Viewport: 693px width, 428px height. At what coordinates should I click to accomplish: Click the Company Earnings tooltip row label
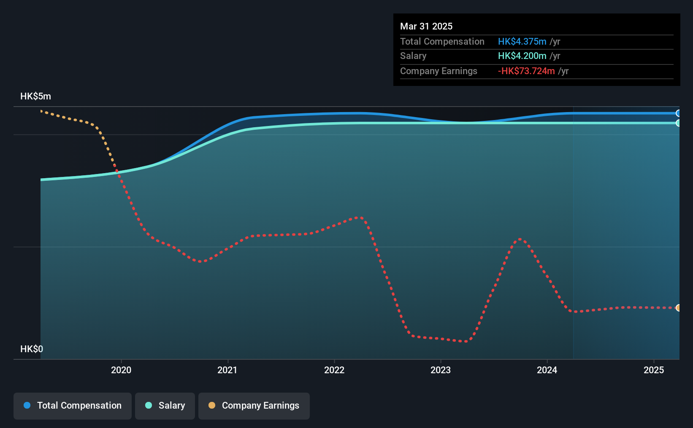pyautogui.click(x=439, y=71)
